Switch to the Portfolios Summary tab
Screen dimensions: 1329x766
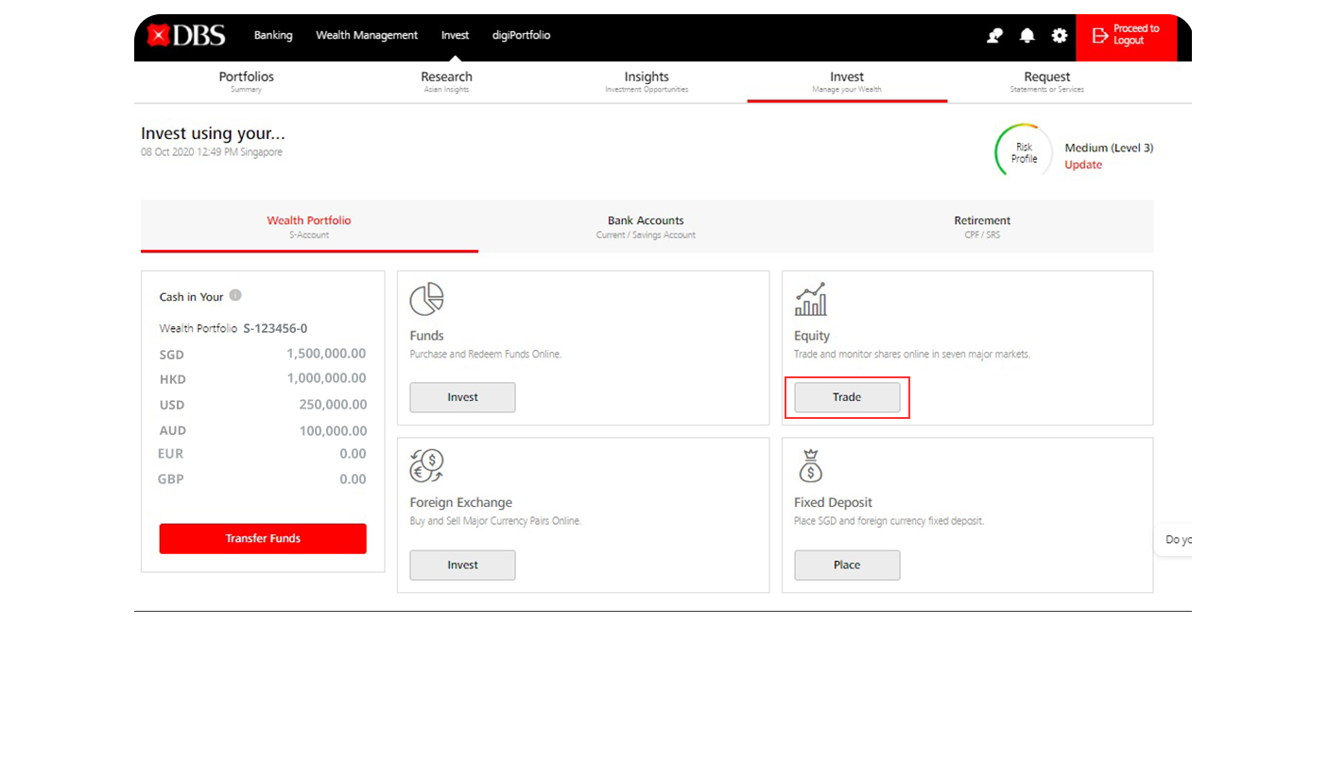[247, 82]
